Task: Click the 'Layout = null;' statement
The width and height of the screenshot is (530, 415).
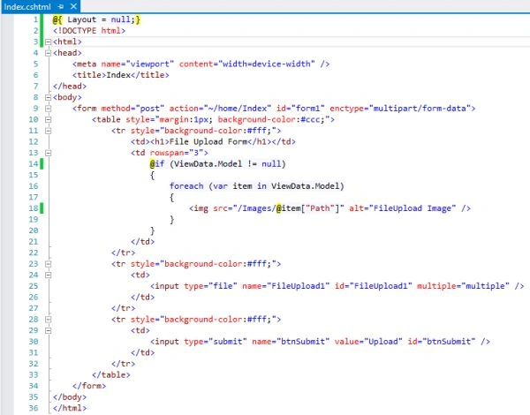Action: coord(99,19)
